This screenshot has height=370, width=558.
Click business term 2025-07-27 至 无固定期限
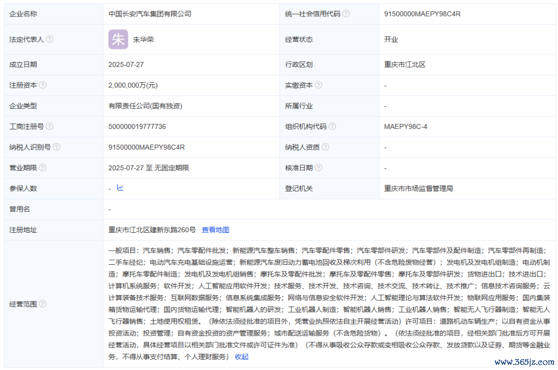(149, 168)
